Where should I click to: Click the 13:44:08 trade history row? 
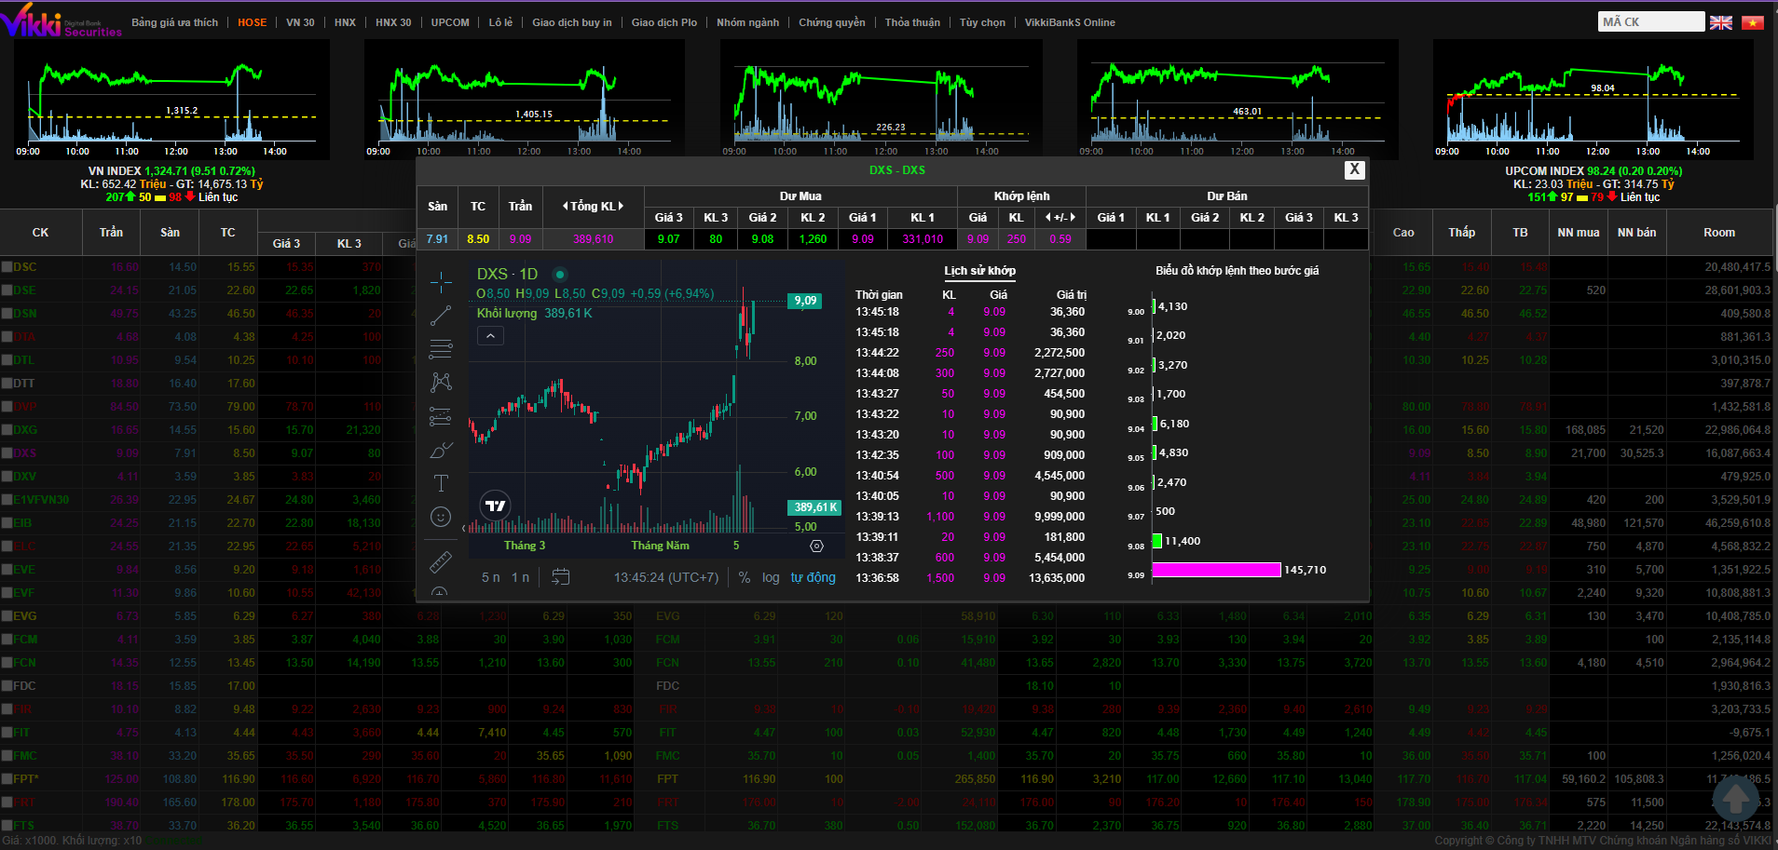(x=970, y=373)
